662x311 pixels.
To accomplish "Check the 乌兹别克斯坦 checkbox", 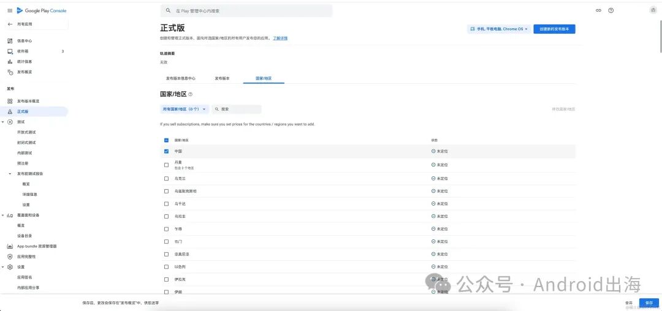I will coord(166,192).
